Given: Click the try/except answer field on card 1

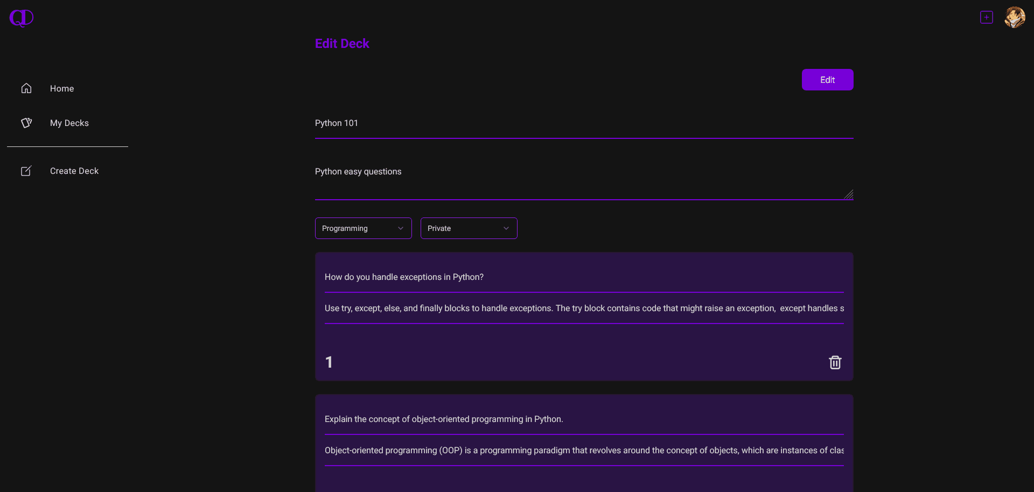Looking at the screenshot, I should pos(584,308).
